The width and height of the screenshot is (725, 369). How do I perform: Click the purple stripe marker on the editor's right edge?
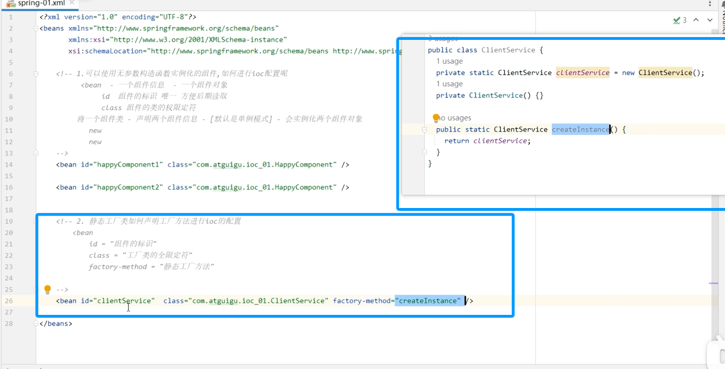point(714,284)
